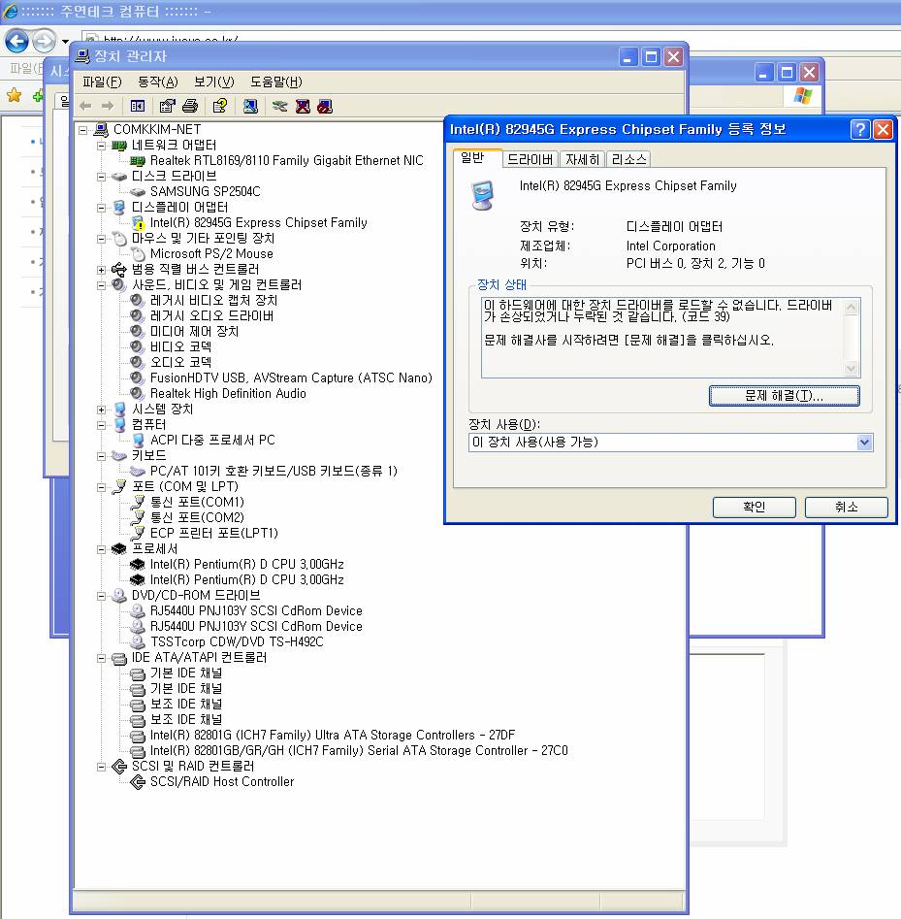901x919 pixels.
Task: Select SAMSUNG SP2504C disk entry
Action: pyautogui.click(x=205, y=191)
